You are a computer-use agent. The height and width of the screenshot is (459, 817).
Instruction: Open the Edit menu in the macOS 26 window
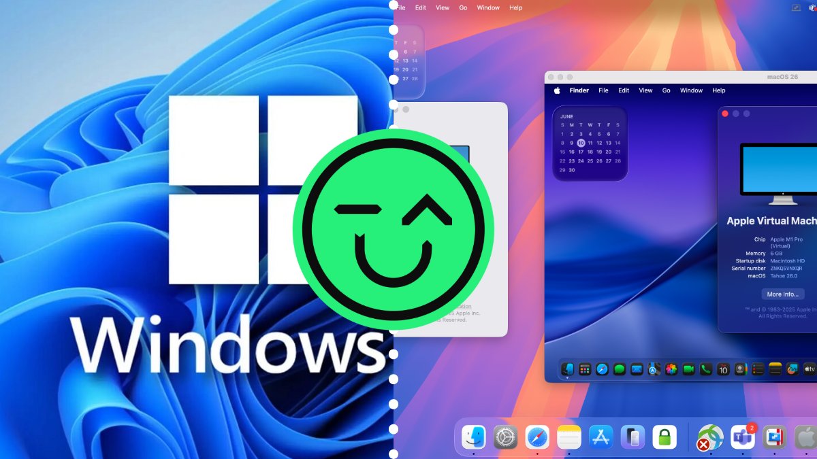(x=624, y=90)
